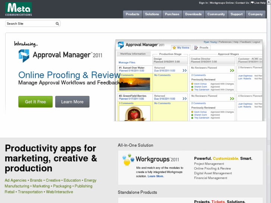Click the Financial Management feature text
Viewport: 271px width, 203px height.
coord(211,178)
